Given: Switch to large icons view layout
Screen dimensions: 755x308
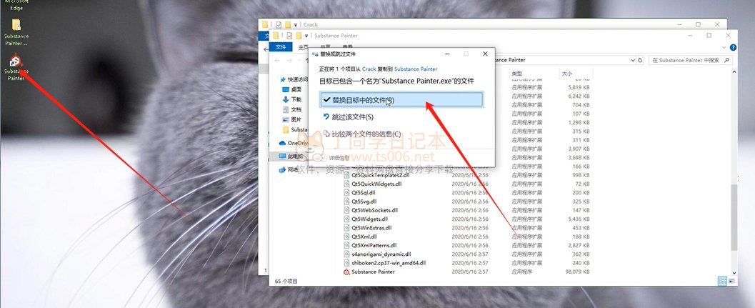Looking at the screenshot, I should [732, 281].
